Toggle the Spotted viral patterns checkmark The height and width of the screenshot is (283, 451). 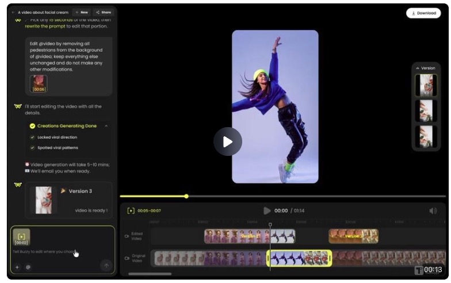coord(32,148)
